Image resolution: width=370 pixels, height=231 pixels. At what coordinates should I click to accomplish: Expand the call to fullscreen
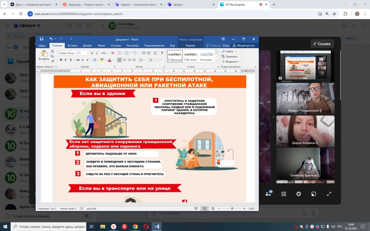click(x=329, y=194)
